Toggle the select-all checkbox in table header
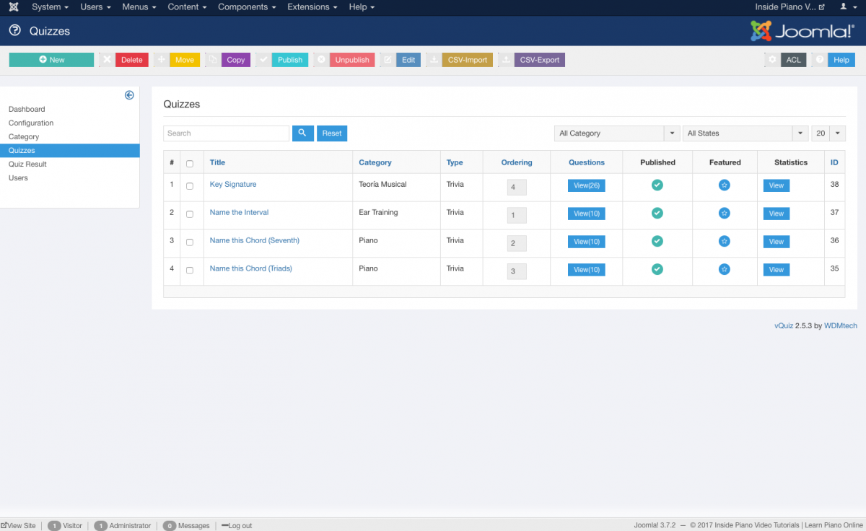Image resolution: width=866 pixels, height=531 pixels. (190, 164)
